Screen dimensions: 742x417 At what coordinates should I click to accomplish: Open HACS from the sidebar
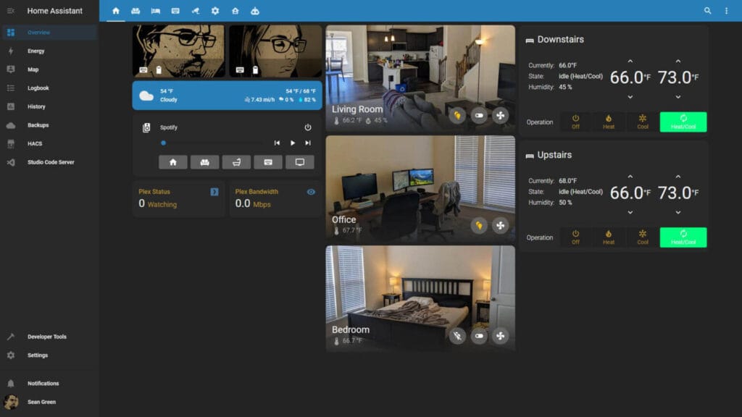(x=49, y=143)
